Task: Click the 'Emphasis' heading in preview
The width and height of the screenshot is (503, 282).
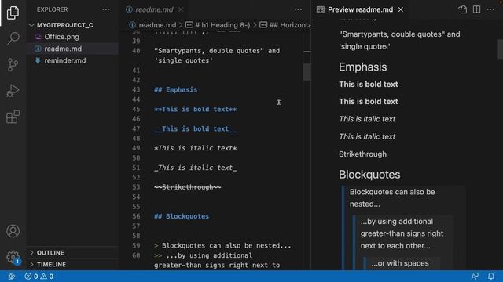Action: tap(363, 67)
